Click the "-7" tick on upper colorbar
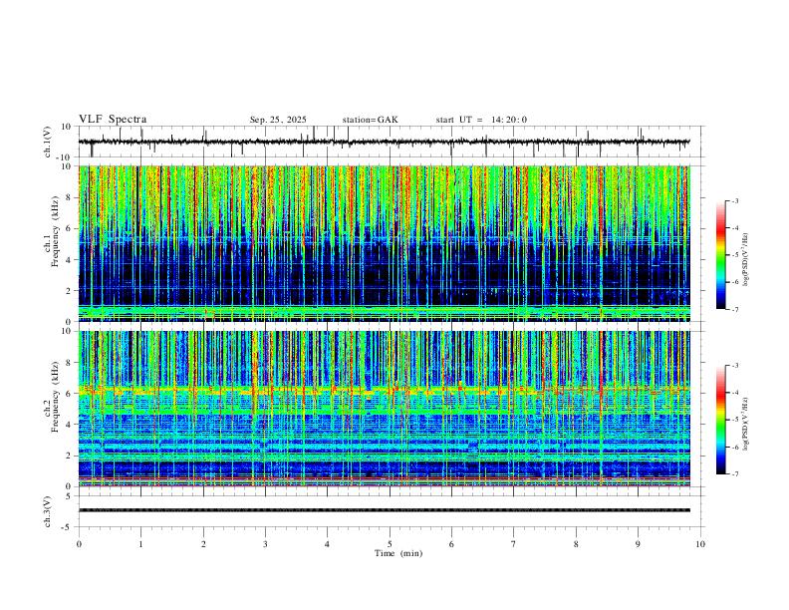This screenshot has width=789, height=610. pos(735,309)
